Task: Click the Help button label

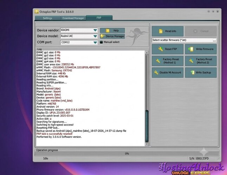Action: coord(116,30)
